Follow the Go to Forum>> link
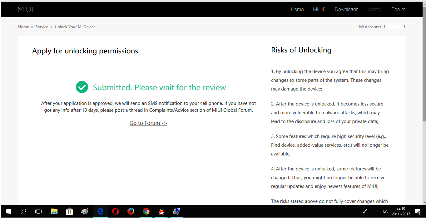The image size is (426, 221). (148, 123)
